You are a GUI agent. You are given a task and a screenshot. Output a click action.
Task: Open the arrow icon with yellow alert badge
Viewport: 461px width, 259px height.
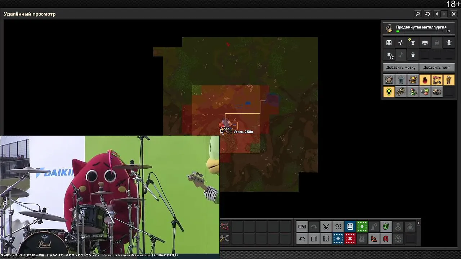(413, 43)
